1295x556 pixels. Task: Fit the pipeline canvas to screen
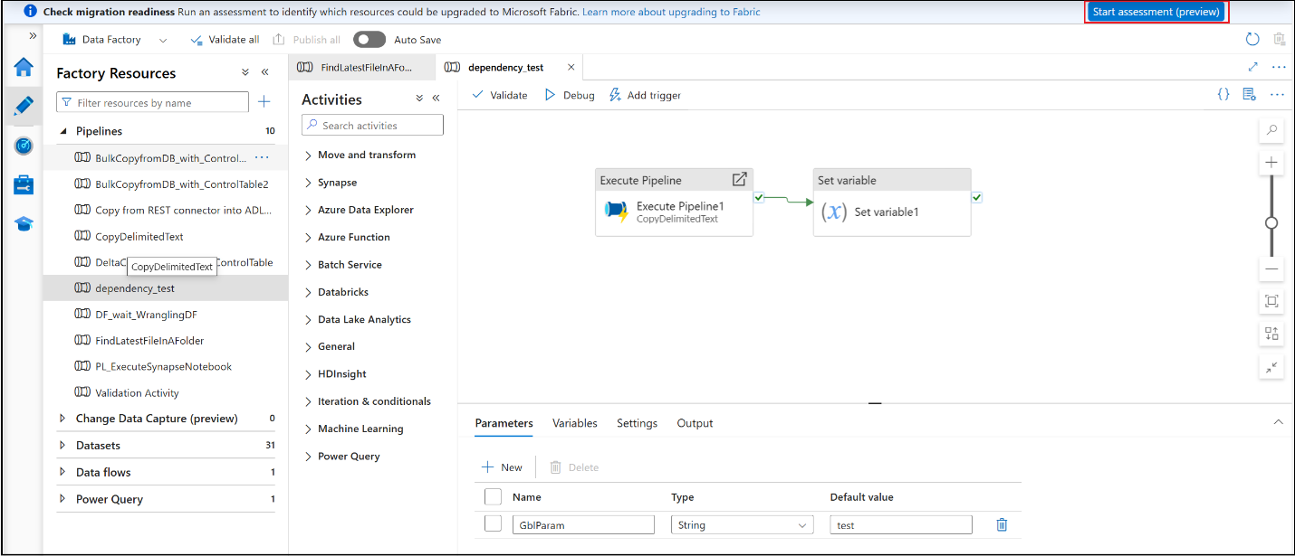[x=1271, y=301]
